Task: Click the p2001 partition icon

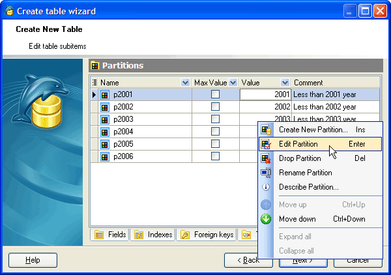Action: pos(105,95)
